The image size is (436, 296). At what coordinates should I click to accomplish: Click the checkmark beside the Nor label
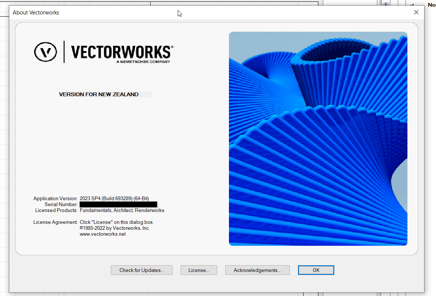tap(412, 5)
